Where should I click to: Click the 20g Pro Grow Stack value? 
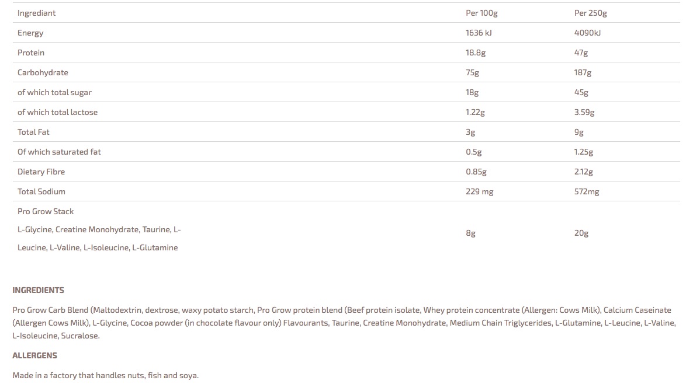581,233
